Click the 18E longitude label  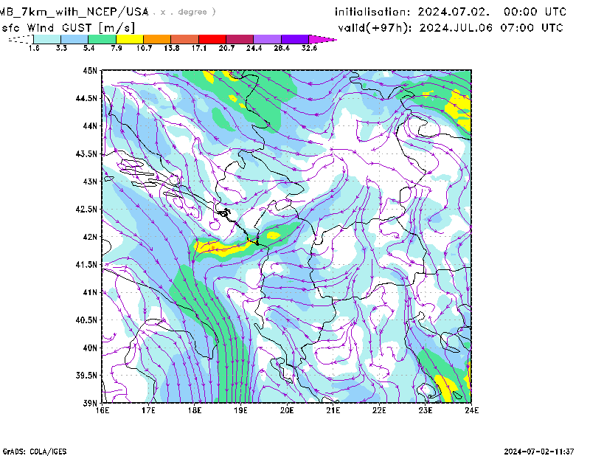pos(195,410)
